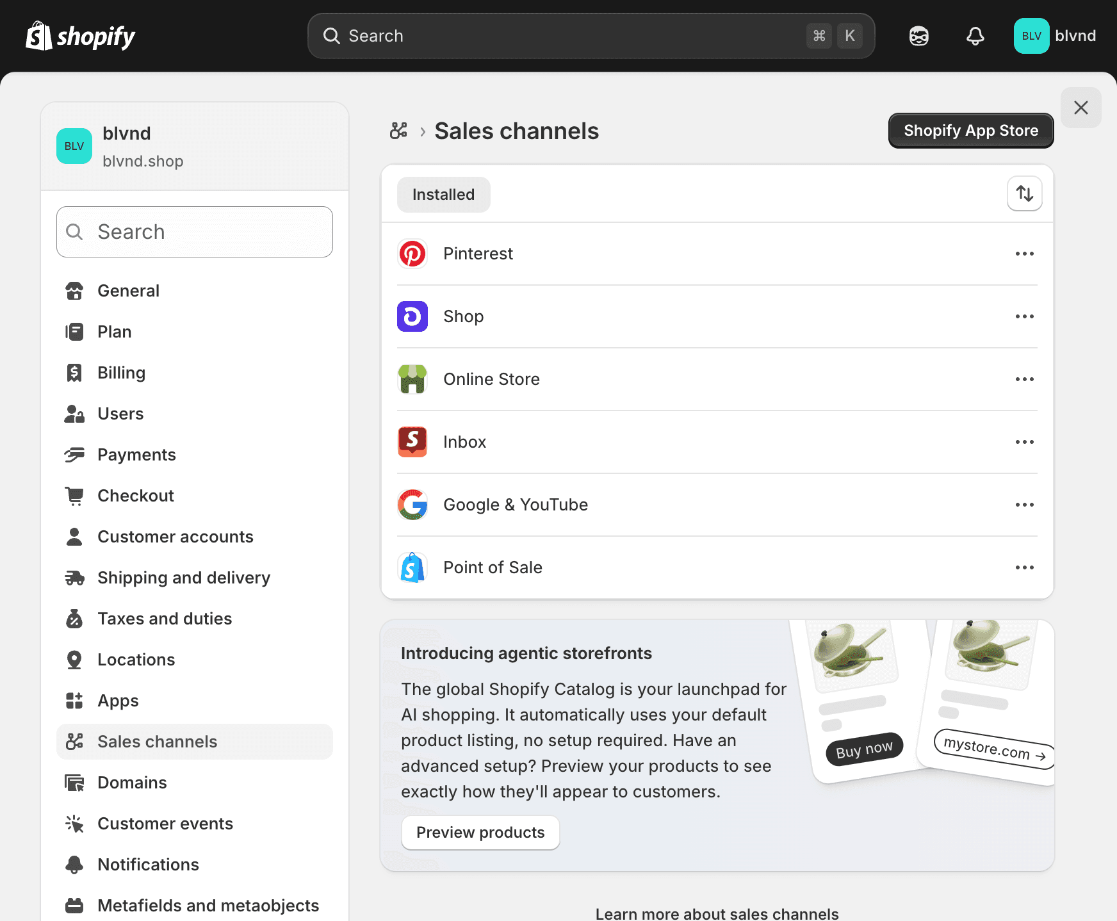The width and height of the screenshot is (1117, 921).
Task: Click the Shipping and delivery truck icon
Action: tap(74, 578)
